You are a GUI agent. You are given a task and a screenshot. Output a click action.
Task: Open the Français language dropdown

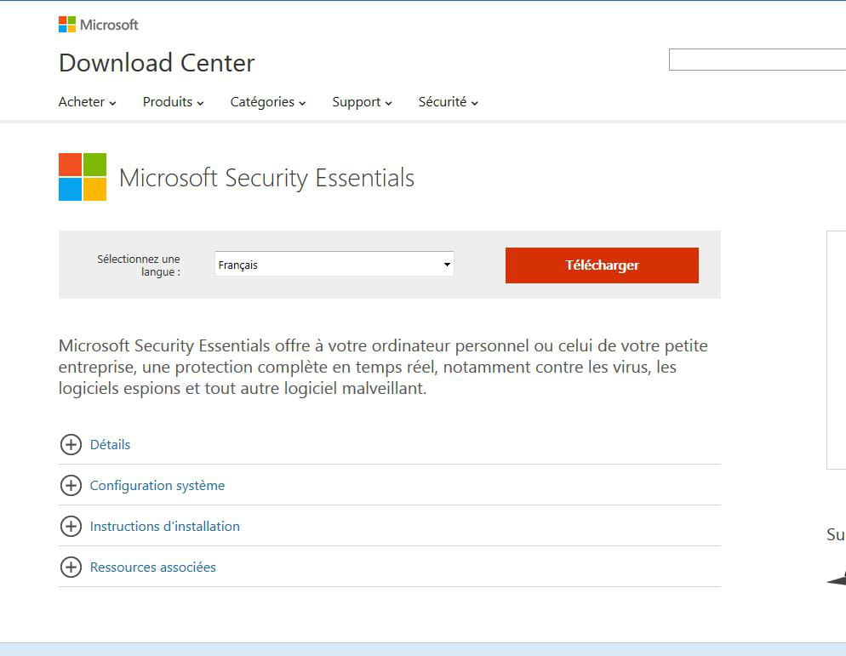[334, 265]
